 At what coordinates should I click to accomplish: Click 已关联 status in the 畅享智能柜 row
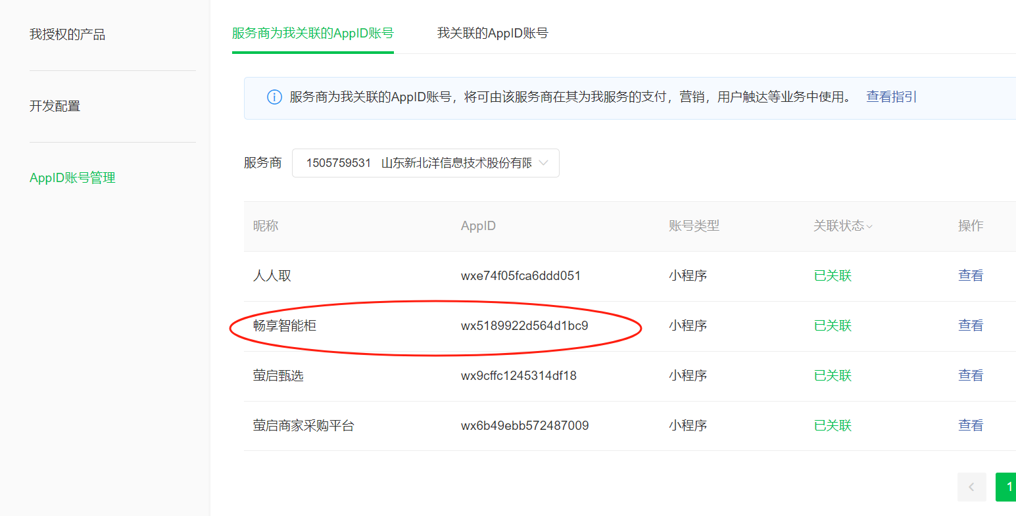[x=833, y=325]
